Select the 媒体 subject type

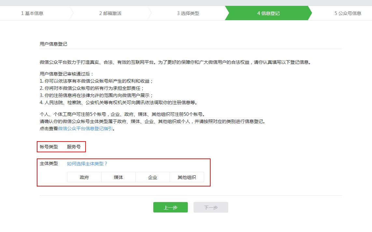[118, 177]
